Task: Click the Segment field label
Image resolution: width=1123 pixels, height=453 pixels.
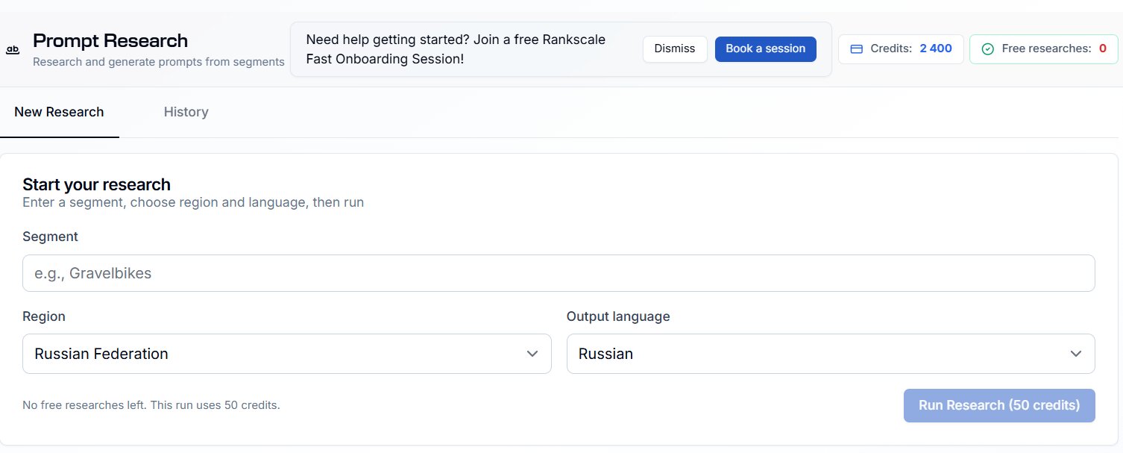Action: [50, 237]
